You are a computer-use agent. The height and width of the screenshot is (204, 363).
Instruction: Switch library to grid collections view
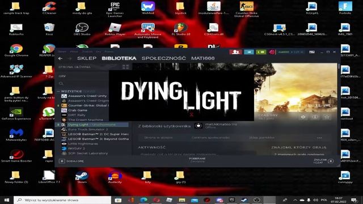pos(125,67)
